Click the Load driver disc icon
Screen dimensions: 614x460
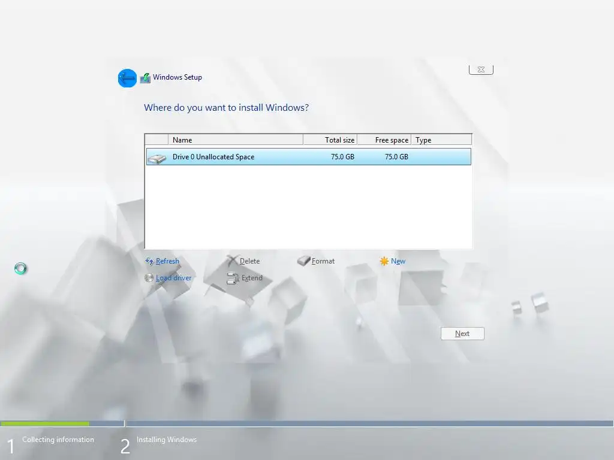[x=149, y=278]
